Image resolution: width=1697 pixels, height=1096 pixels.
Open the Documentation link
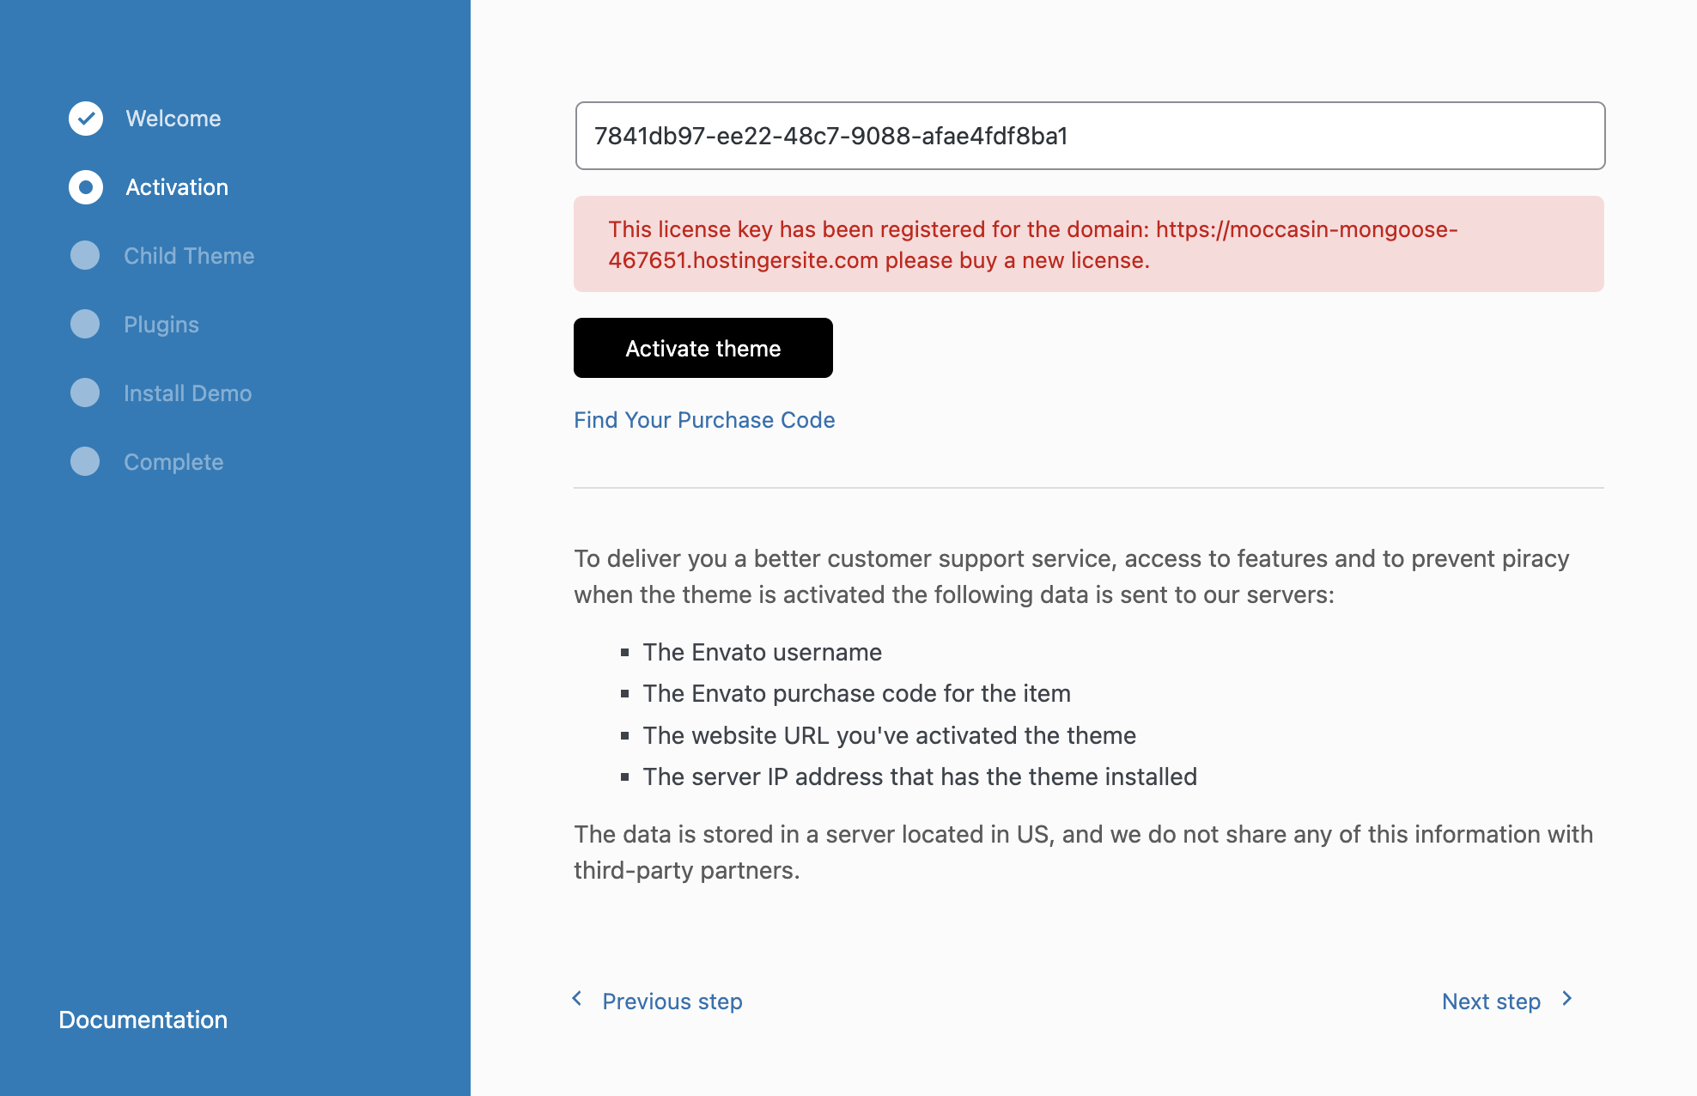tap(143, 1020)
